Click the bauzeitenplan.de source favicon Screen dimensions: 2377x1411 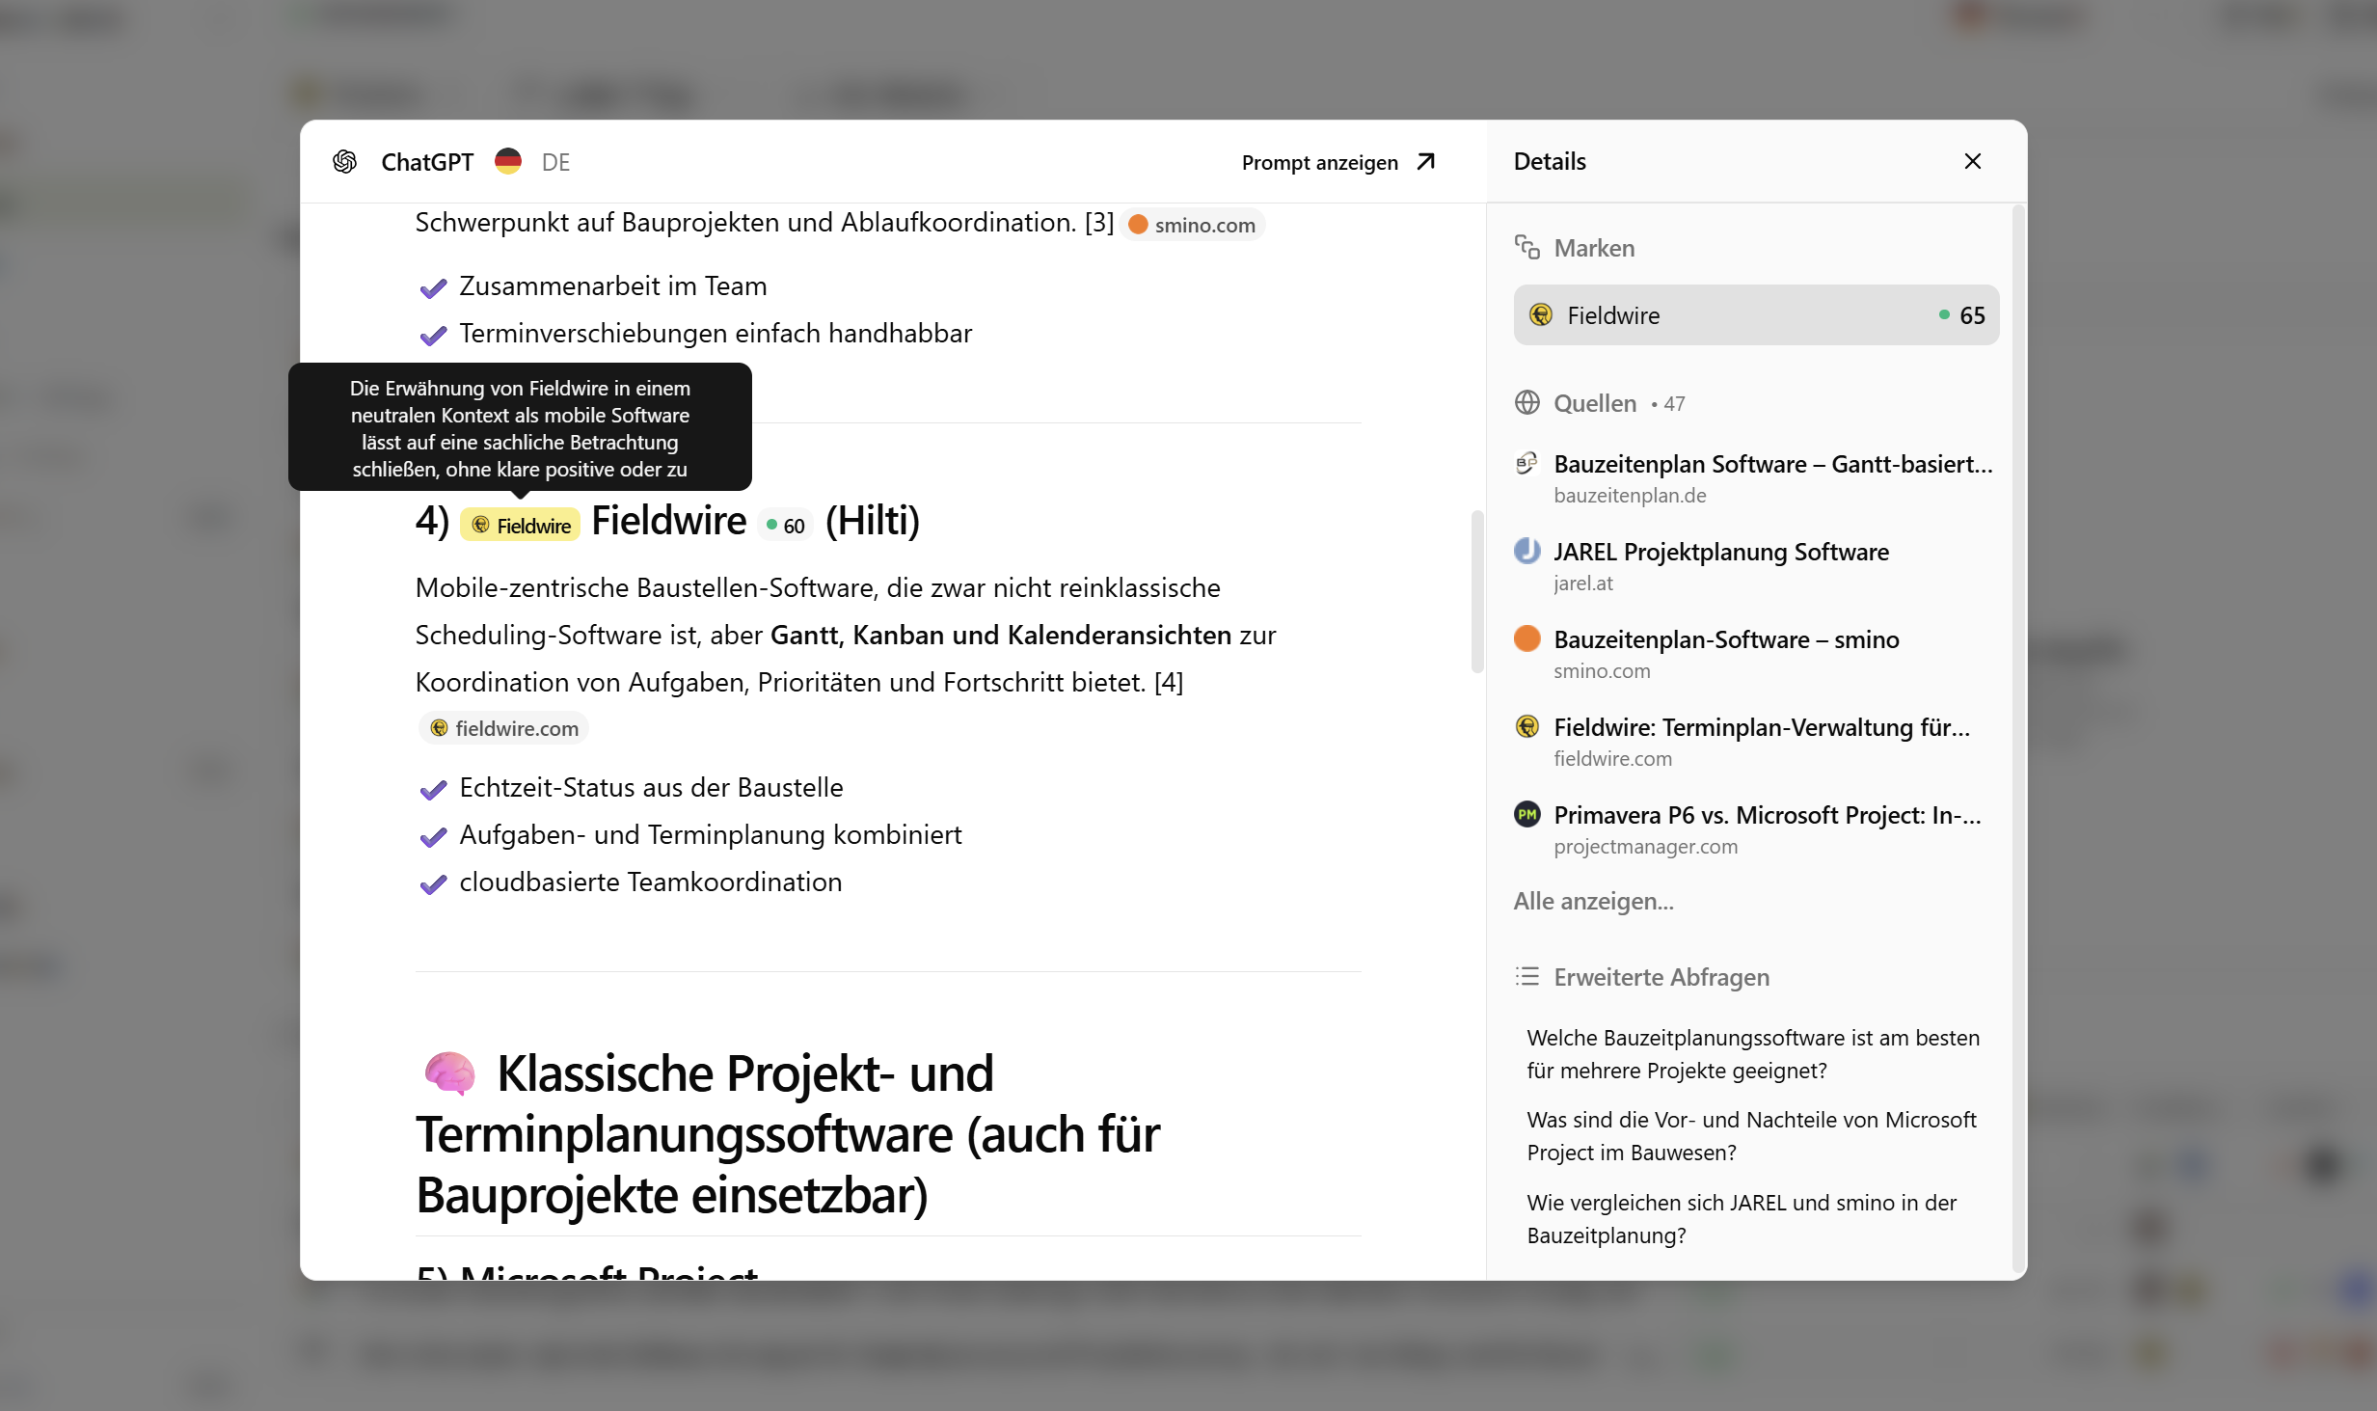point(1526,463)
